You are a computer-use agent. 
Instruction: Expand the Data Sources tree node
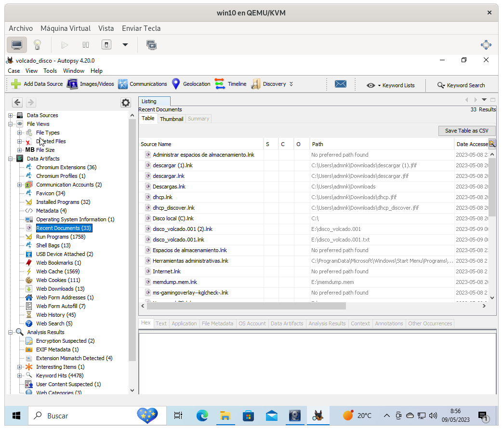pos(11,115)
